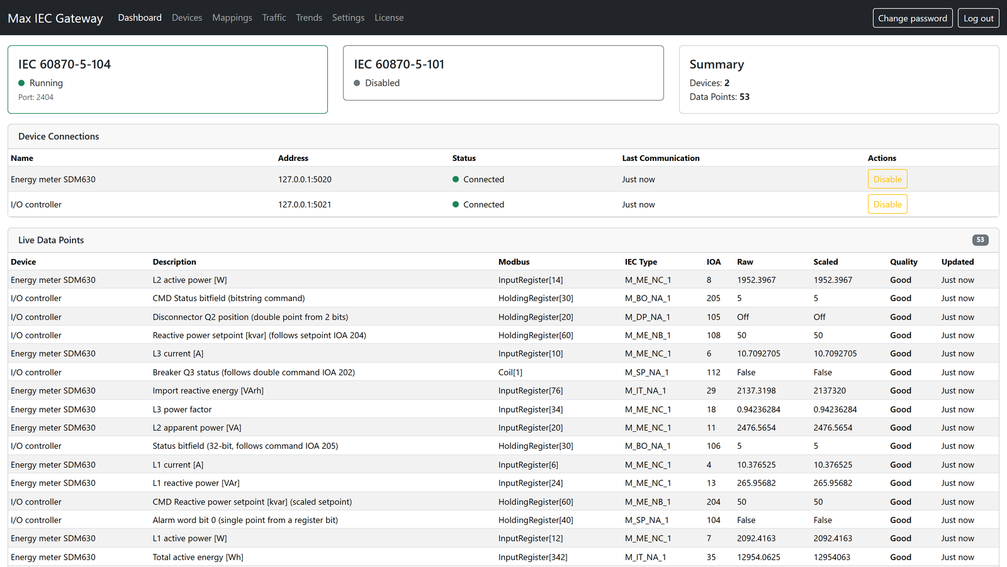This screenshot has height=567, width=1007.
Task: Click the "InputRegister[342]" Modbus cell
Action: 533,558
